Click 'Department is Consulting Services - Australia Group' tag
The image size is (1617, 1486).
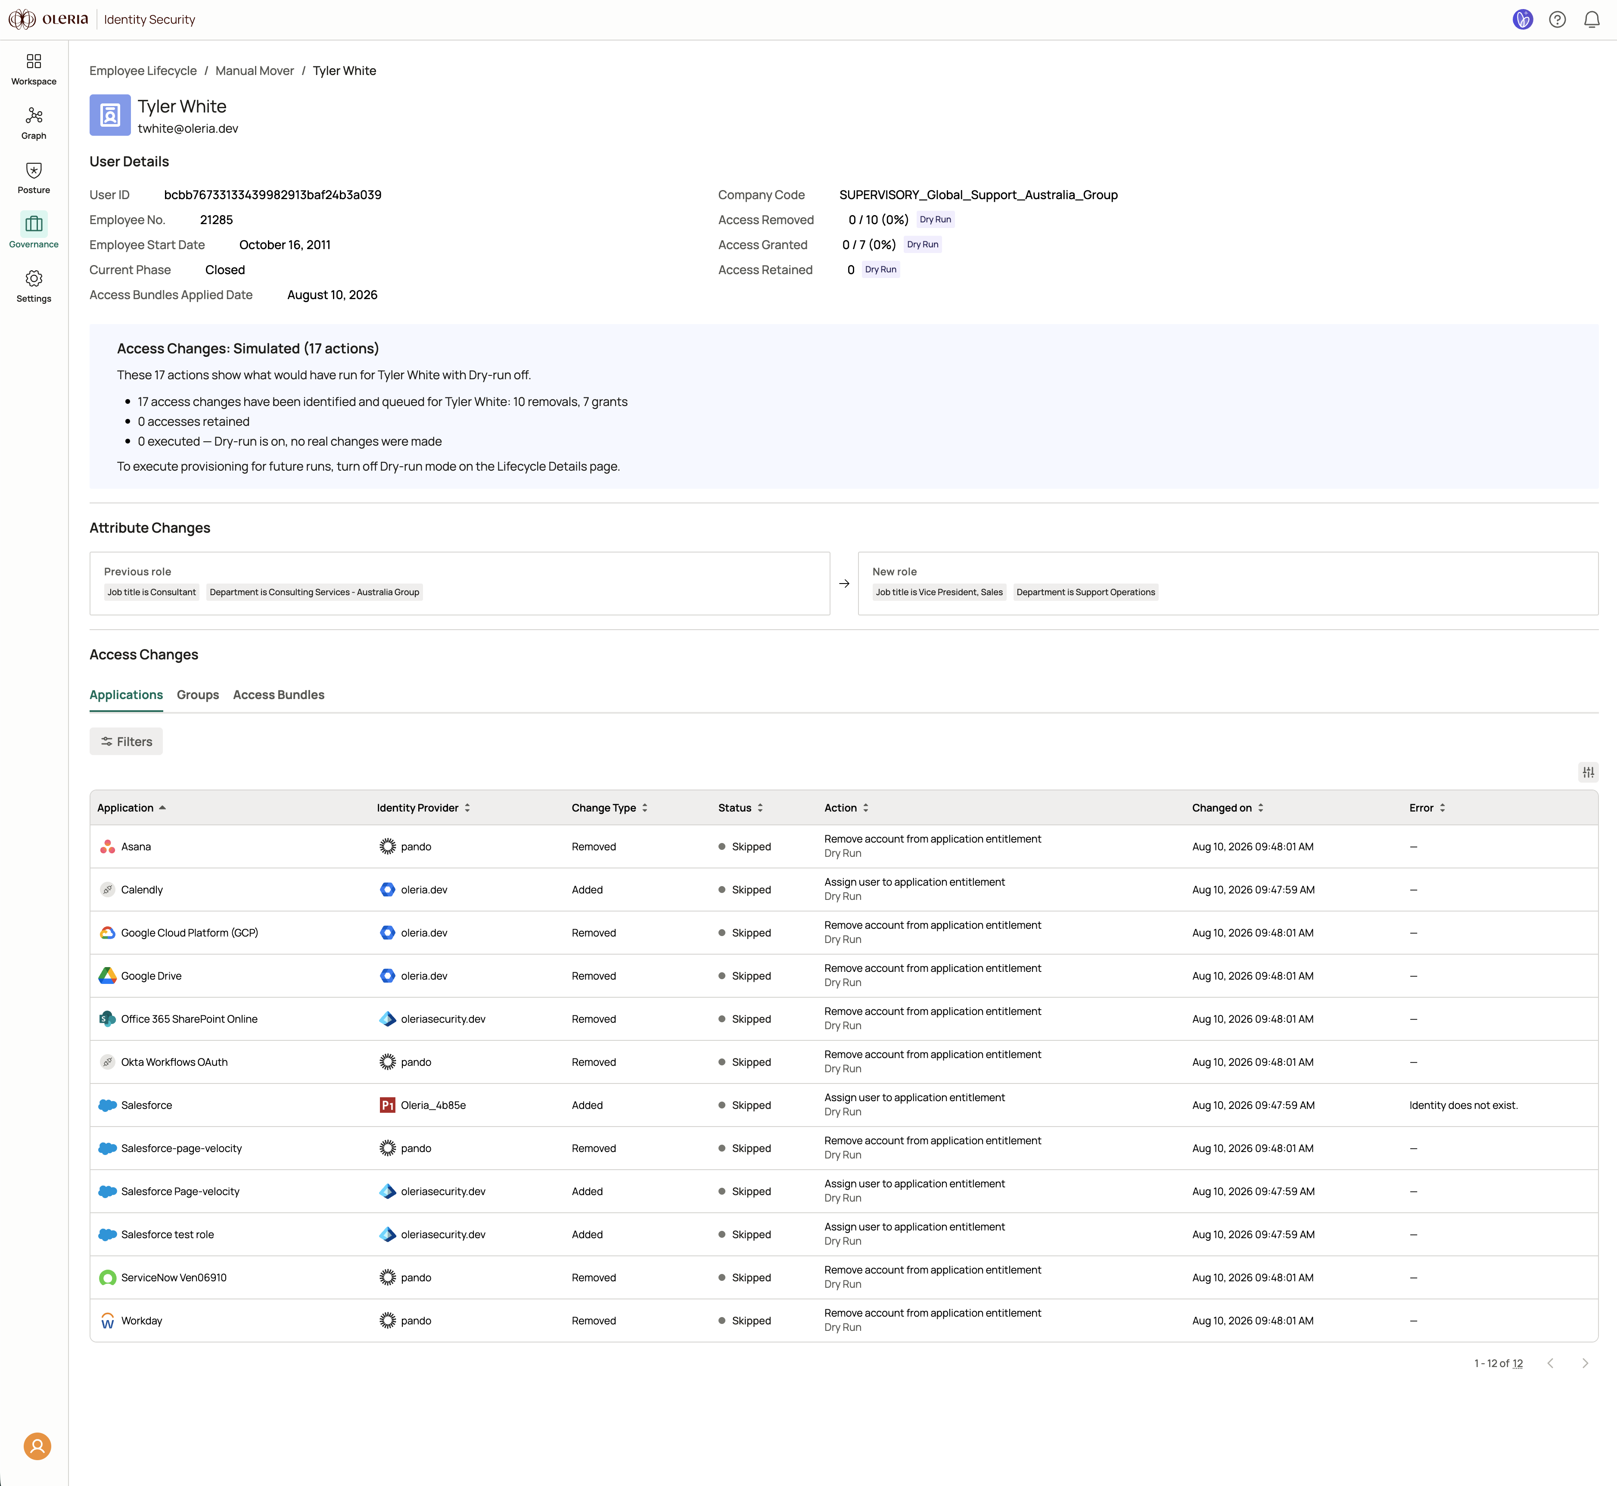click(x=314, y=592)
